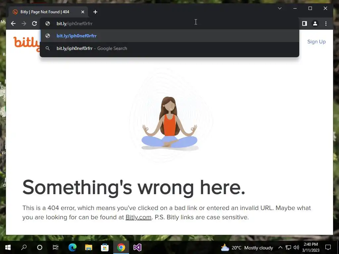Screen dimensions: 339x254
Task: Open the clock showing 2:40 PM
Action: click(311, 247)
